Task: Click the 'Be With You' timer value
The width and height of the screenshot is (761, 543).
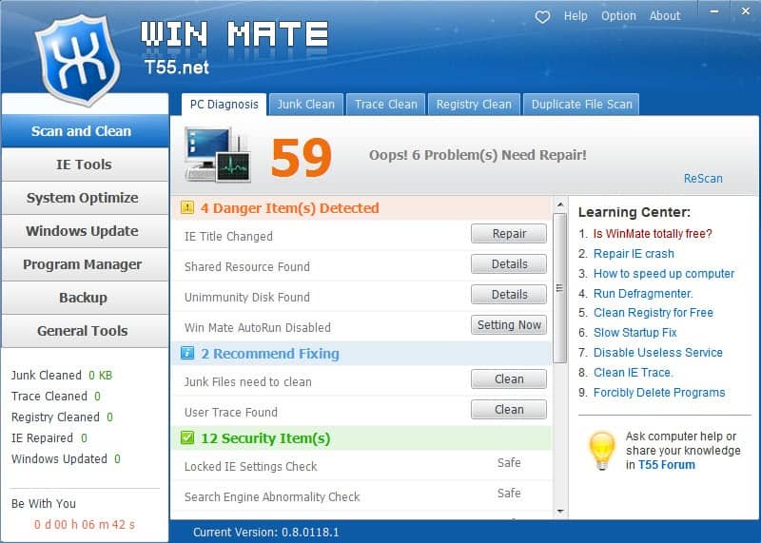Action: [x=85, y=525]
